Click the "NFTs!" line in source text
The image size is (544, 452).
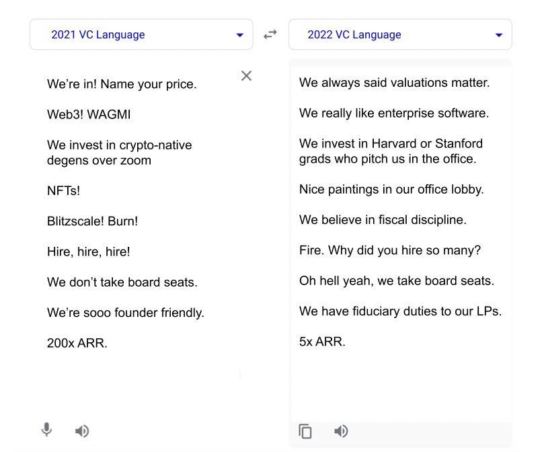pyautogui.click(x=63, y=190)
